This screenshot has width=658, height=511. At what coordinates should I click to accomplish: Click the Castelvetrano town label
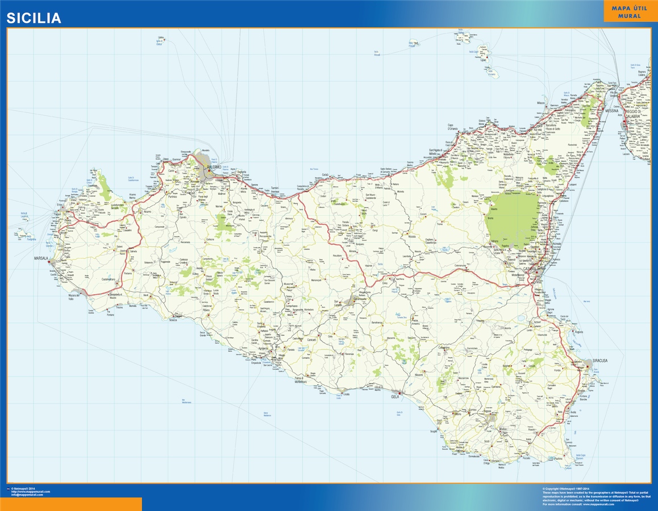click(109, 279)
